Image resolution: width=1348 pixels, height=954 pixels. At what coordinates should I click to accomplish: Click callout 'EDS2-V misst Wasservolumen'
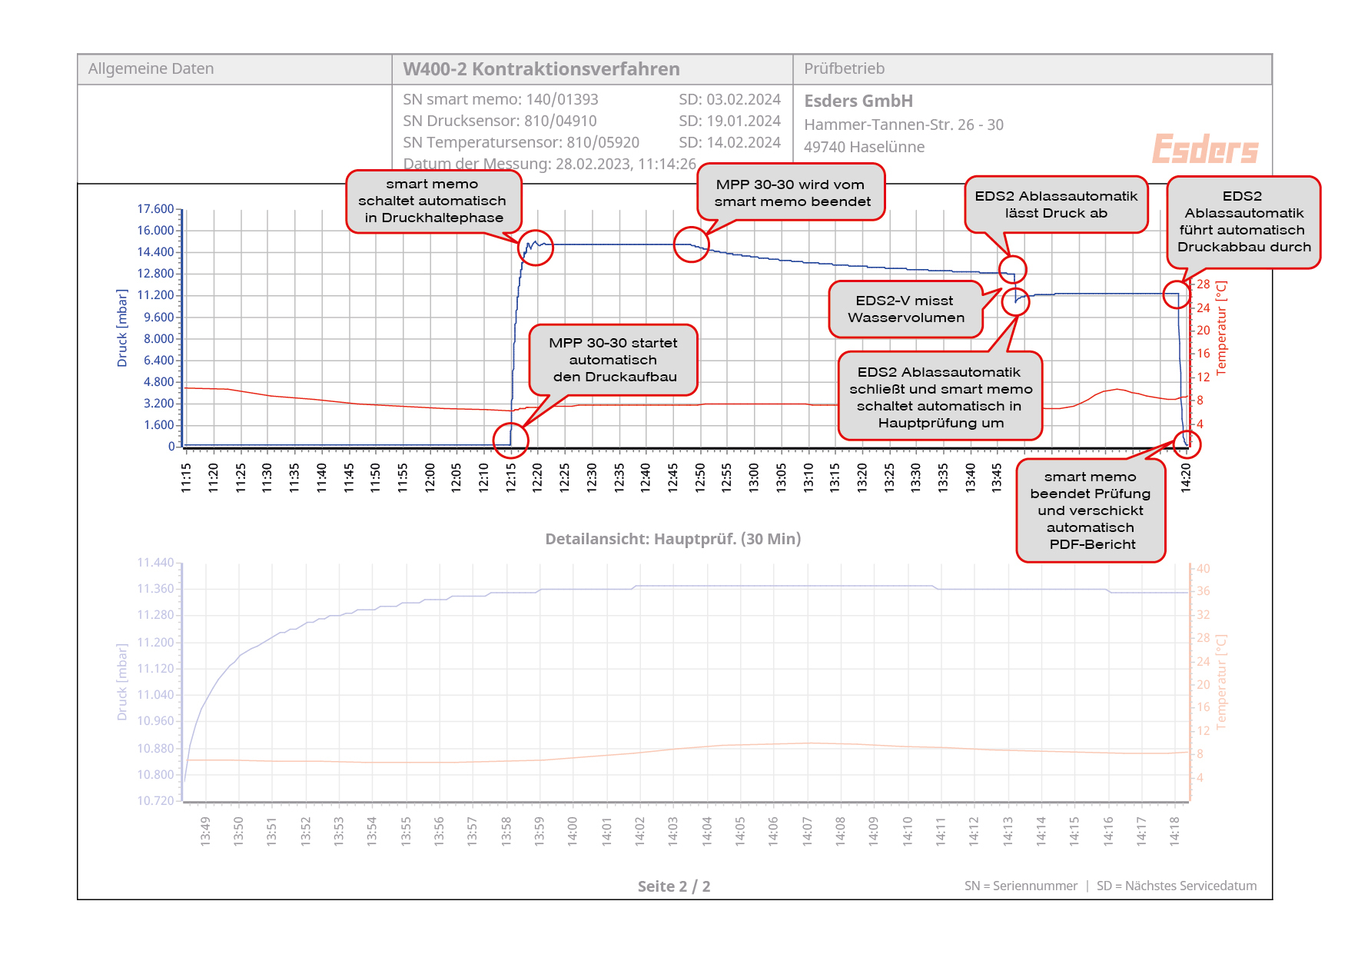click(906, 309)
